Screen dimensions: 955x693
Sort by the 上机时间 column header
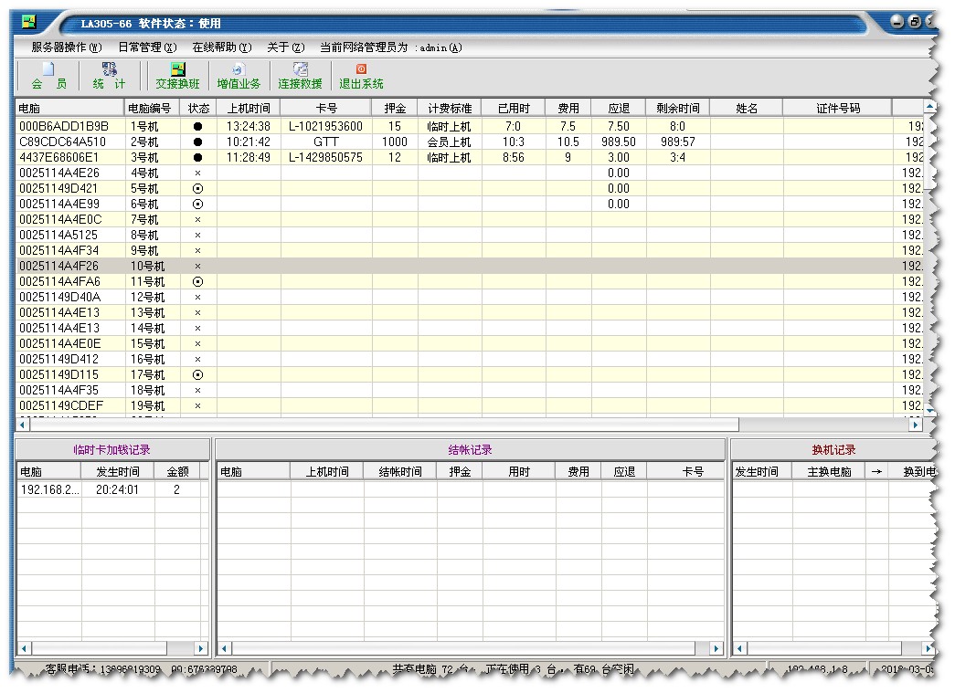click(x=248, y=109)
